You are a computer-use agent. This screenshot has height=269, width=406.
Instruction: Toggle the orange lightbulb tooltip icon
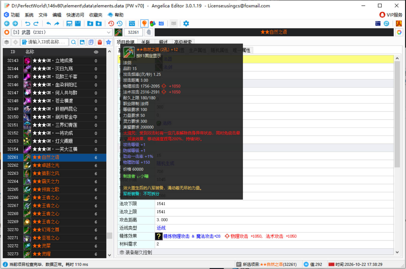[144, 24]
